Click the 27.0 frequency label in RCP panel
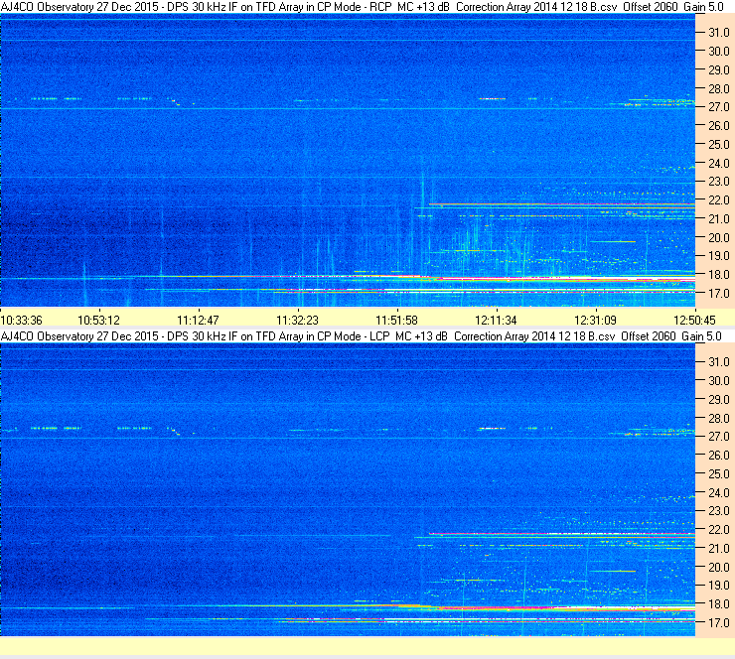The height and width of the screenshot is (659, 735). pyautogui.click(x=719, y=107)
